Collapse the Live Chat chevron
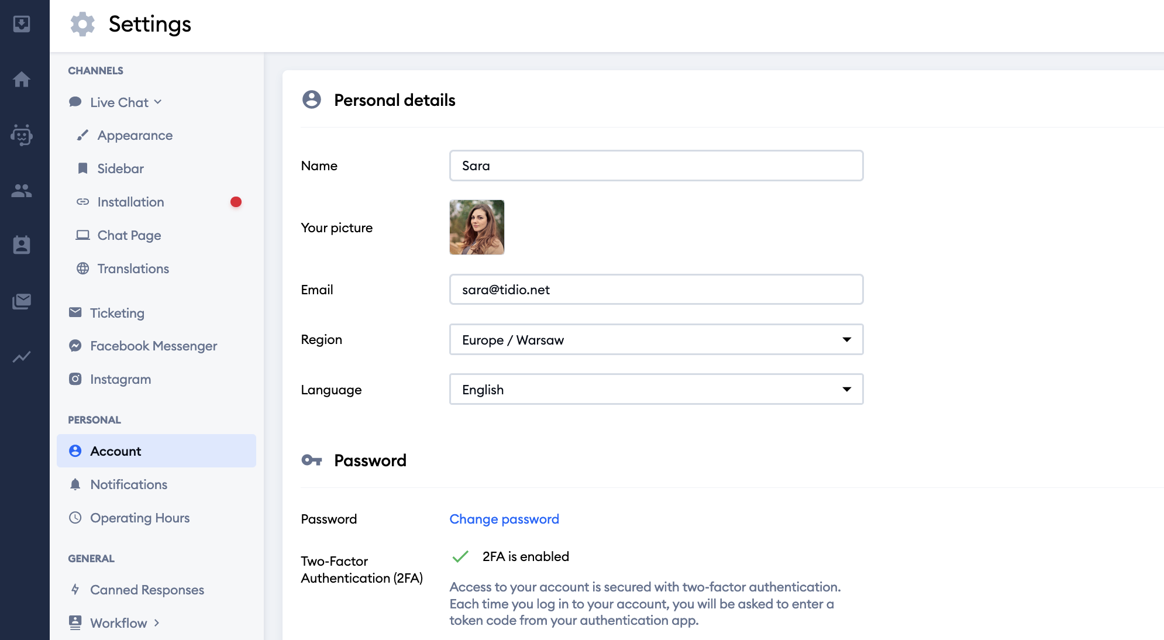Image resolution: width=1164 pixels, height=640 pixels. 158,102
